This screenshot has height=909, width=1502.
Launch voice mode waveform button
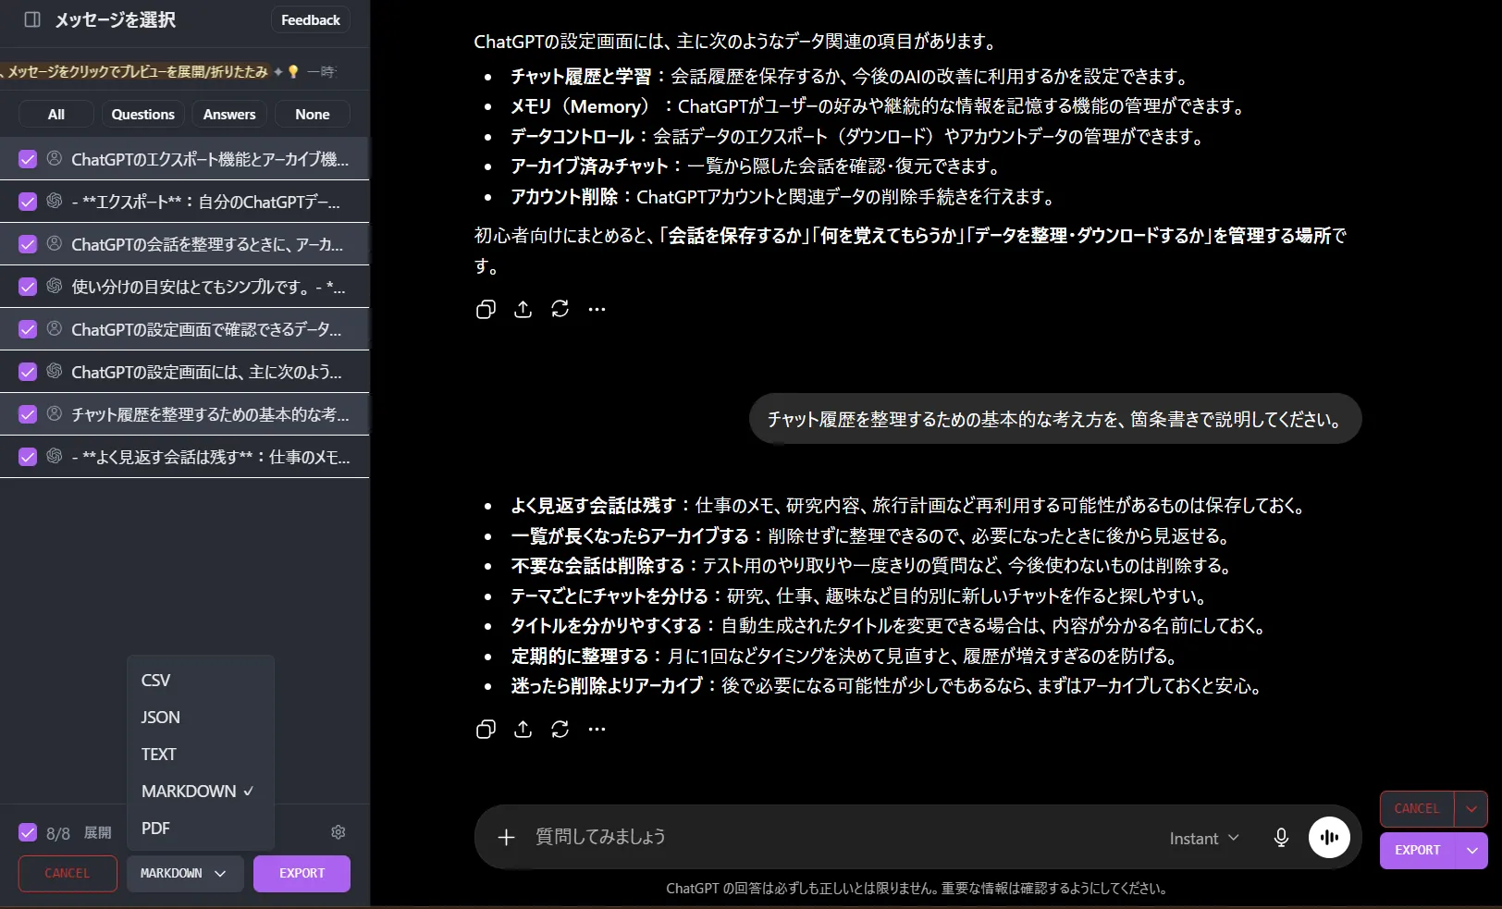click(1329, 838)
